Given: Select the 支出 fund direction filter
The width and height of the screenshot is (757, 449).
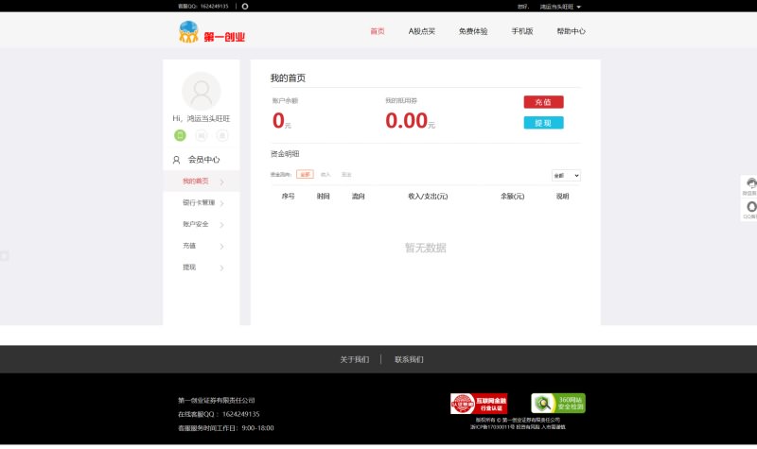Looking at the screenshot, I should pyautogui.click(x=346, y=175).
